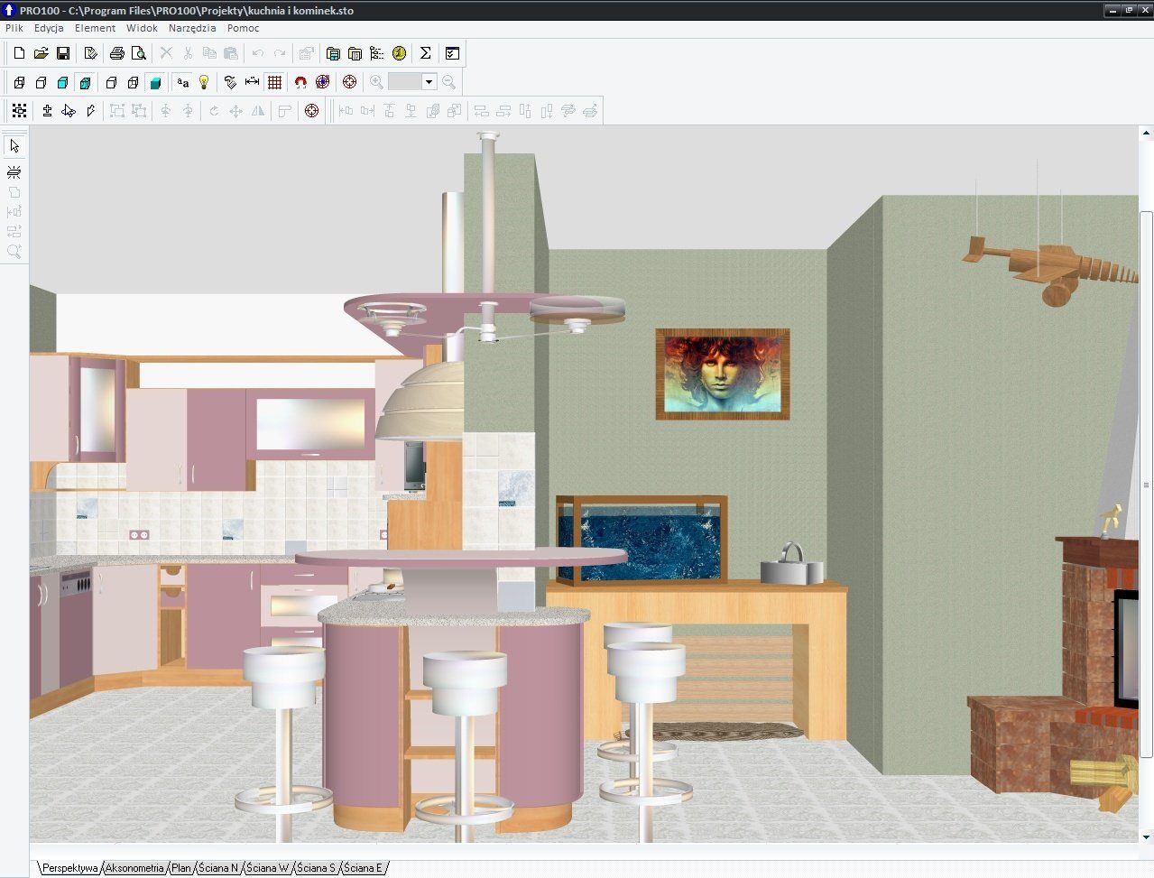This screenshot has width=1154, height=878.
Task: Click the vertical scrollbar down arrow
Action: tap(1146, 836)
